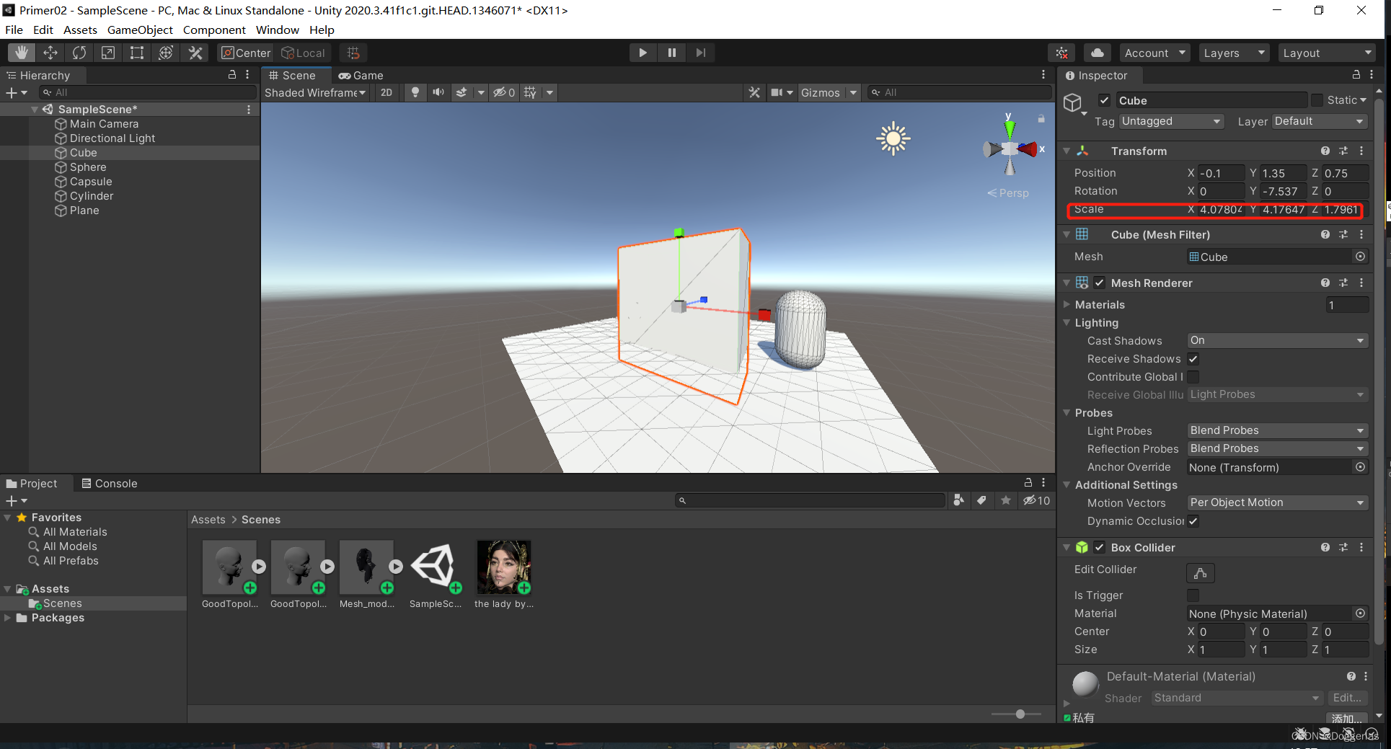The width and height of the screenshot is (1391, 749).
Task: Select the Rotate tool
Action: click(79, 53)
